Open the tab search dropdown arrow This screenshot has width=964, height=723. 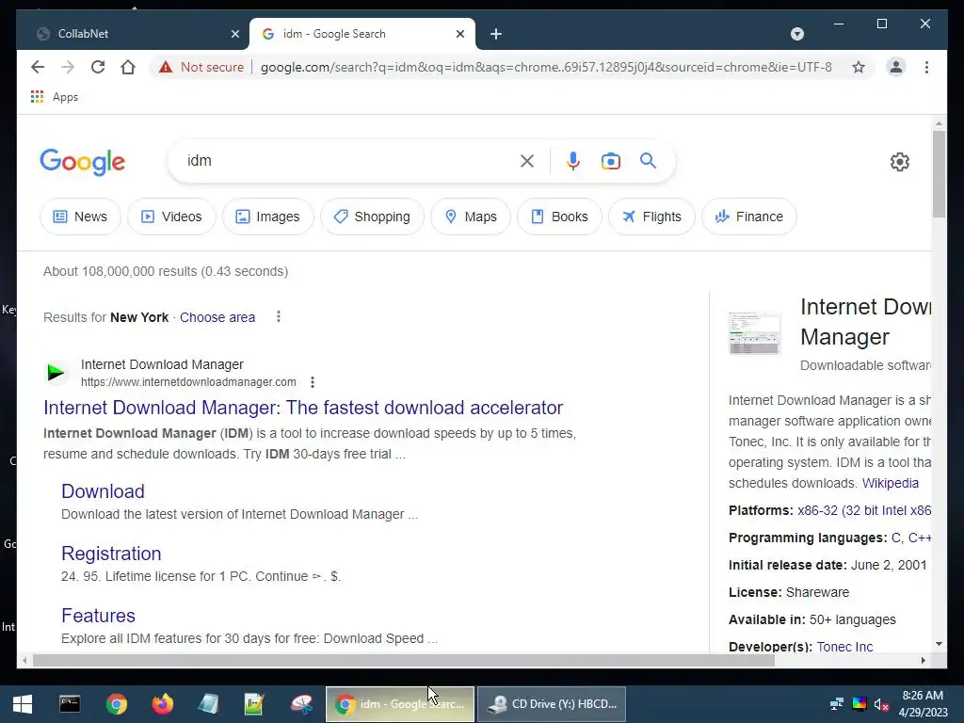pos(796,34)
